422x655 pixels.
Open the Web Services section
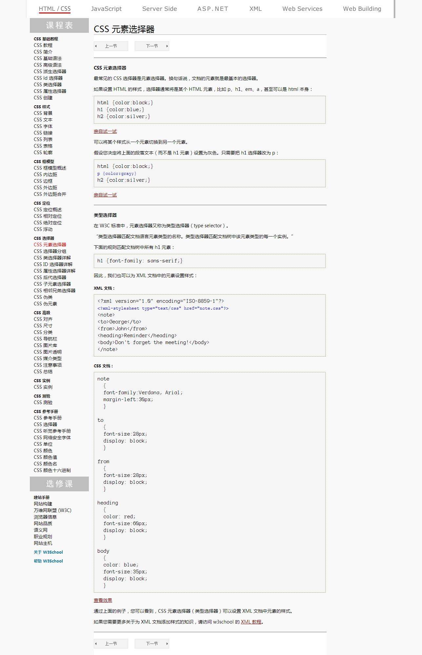(x=302, y=9)
